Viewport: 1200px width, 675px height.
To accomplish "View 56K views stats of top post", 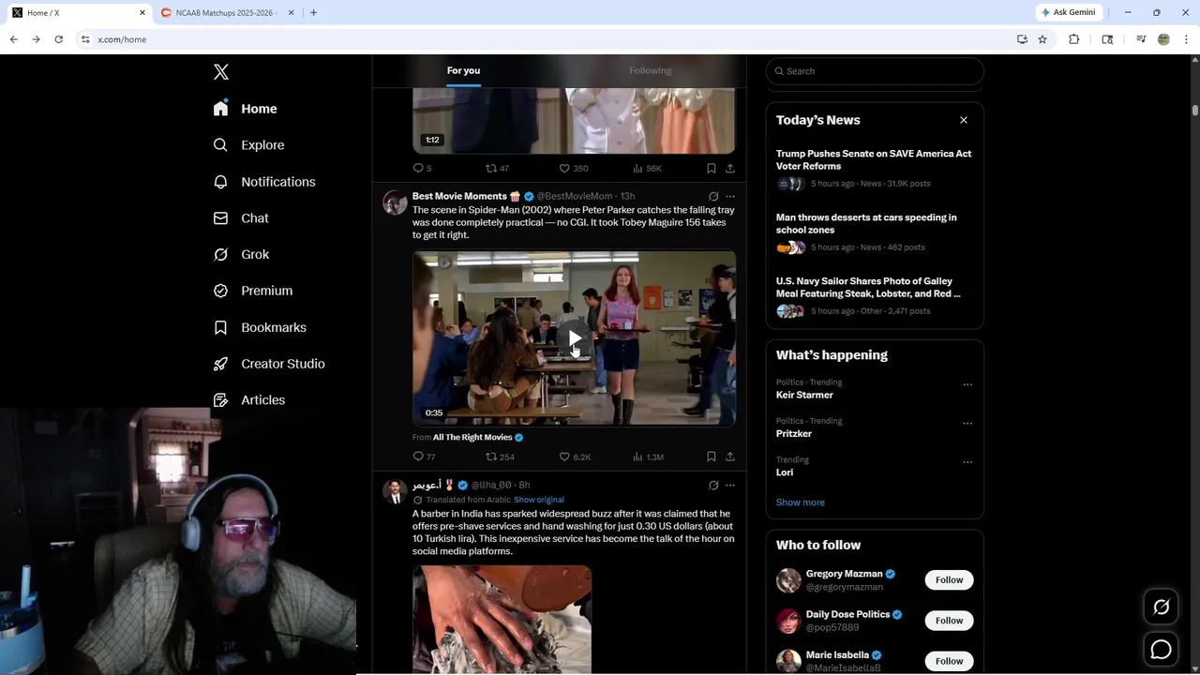I will 647,169.
